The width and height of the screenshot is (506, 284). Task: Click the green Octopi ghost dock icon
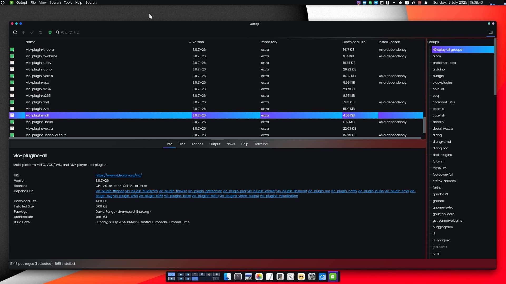click(x=333, y=277)
